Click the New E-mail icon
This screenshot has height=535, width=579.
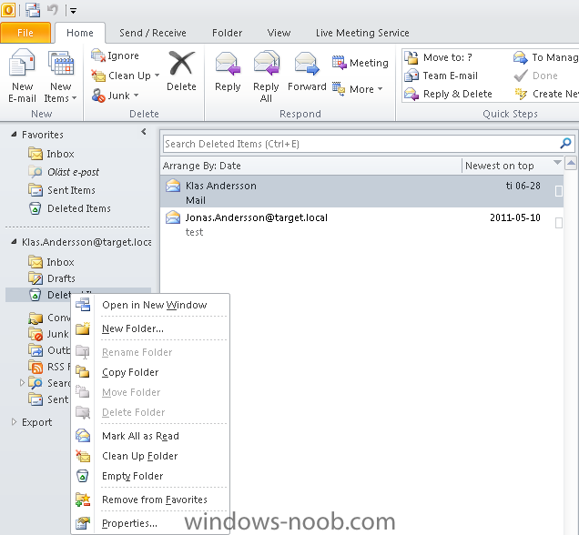[x=22, y=63]
